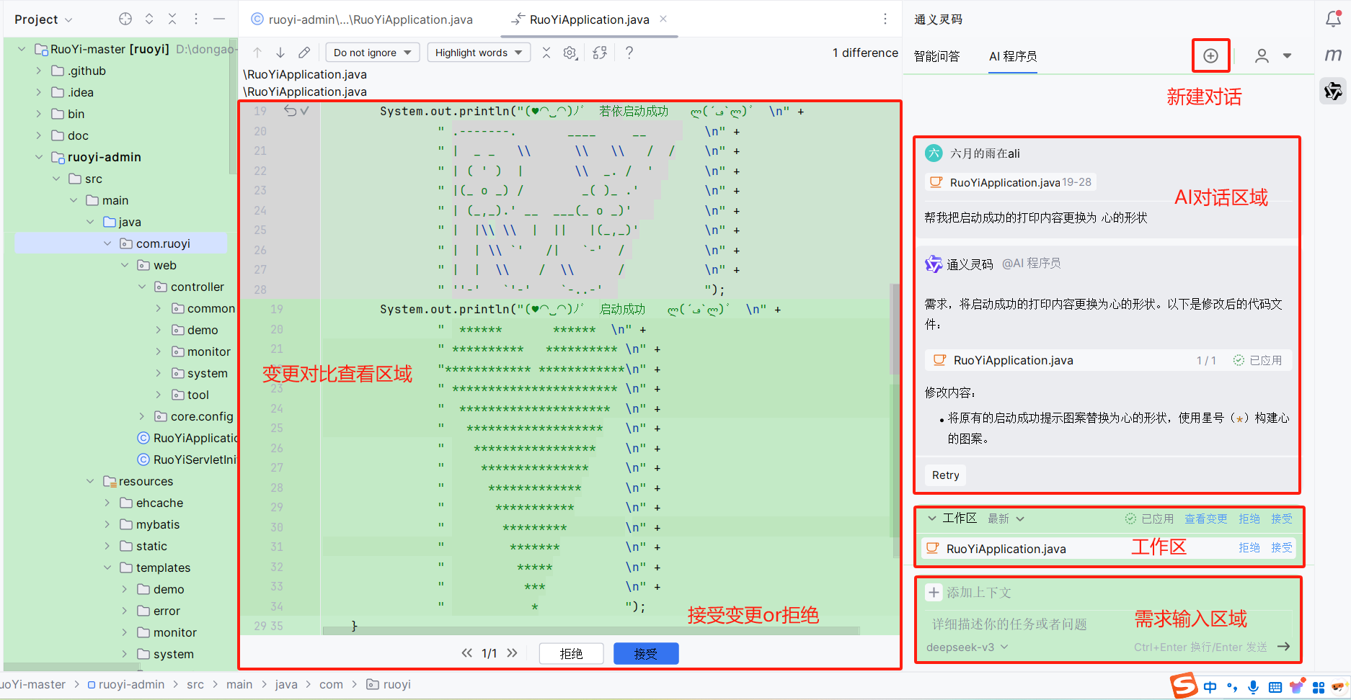Open the soft keyboard tray icon

point(1275,687)
